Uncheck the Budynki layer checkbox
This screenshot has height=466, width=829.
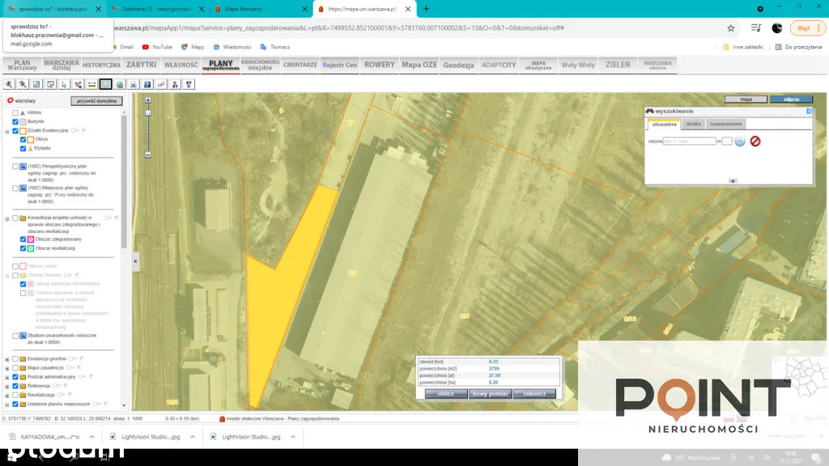click(15, 121)
